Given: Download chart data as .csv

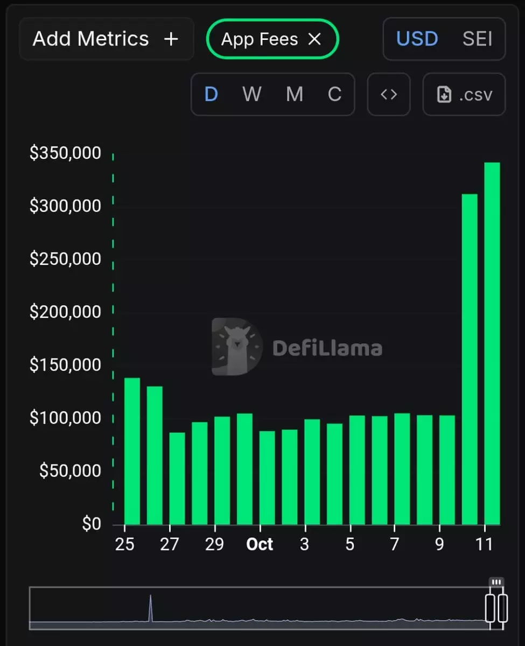Looking at the screenshot, I should coord(464,95).
